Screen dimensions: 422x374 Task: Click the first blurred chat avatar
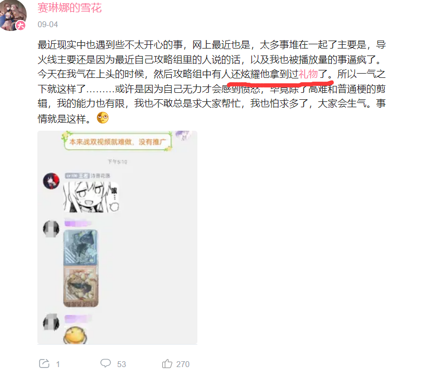pyautogui.click(x=51, y=229)
